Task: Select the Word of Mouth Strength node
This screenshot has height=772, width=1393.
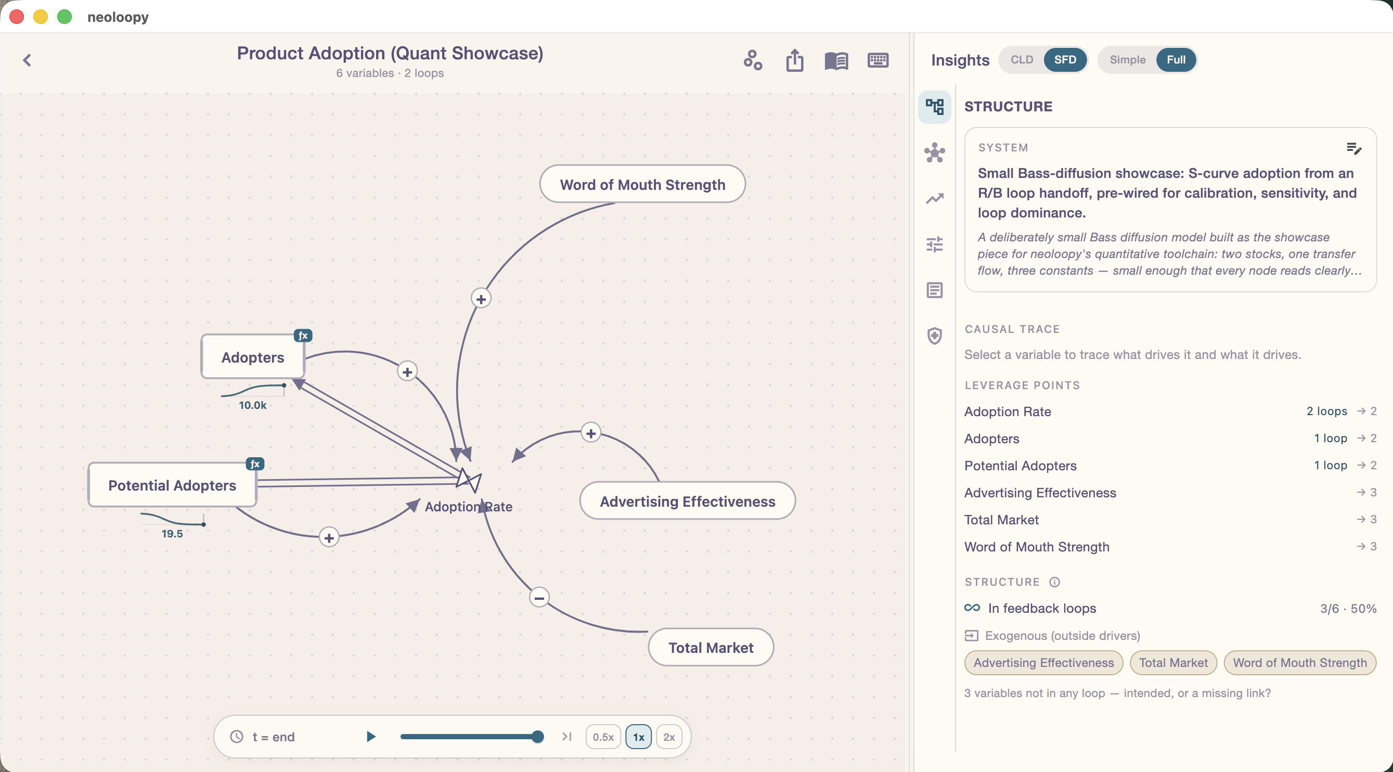Action: tap(642, 185)
